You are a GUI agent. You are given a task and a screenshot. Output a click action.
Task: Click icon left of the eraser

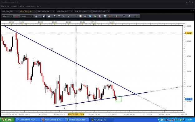pyautogui.click(x=124, y=16)
